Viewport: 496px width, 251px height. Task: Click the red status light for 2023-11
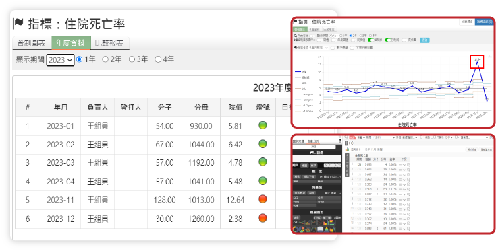click(x=263, y=199)
